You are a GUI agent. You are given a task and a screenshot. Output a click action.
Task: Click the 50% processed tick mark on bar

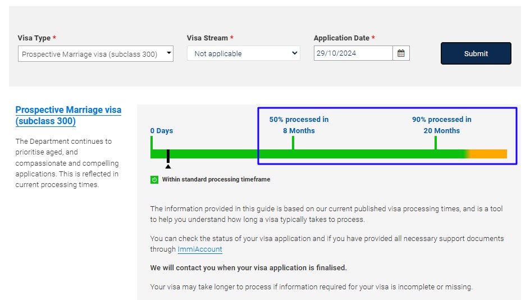point(293,143)
